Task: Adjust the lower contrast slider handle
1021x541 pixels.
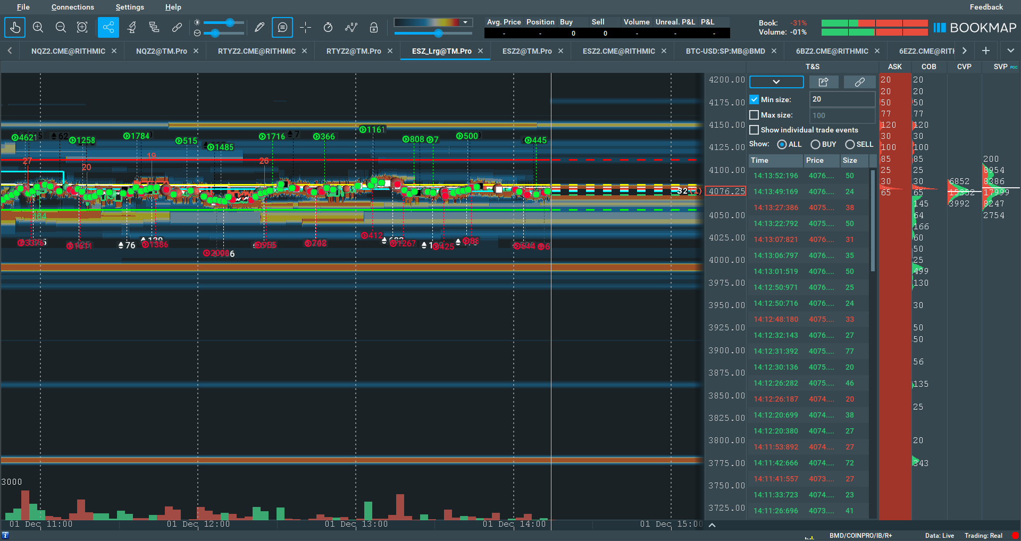Action: pyautogui.click(x=215, y=33)
